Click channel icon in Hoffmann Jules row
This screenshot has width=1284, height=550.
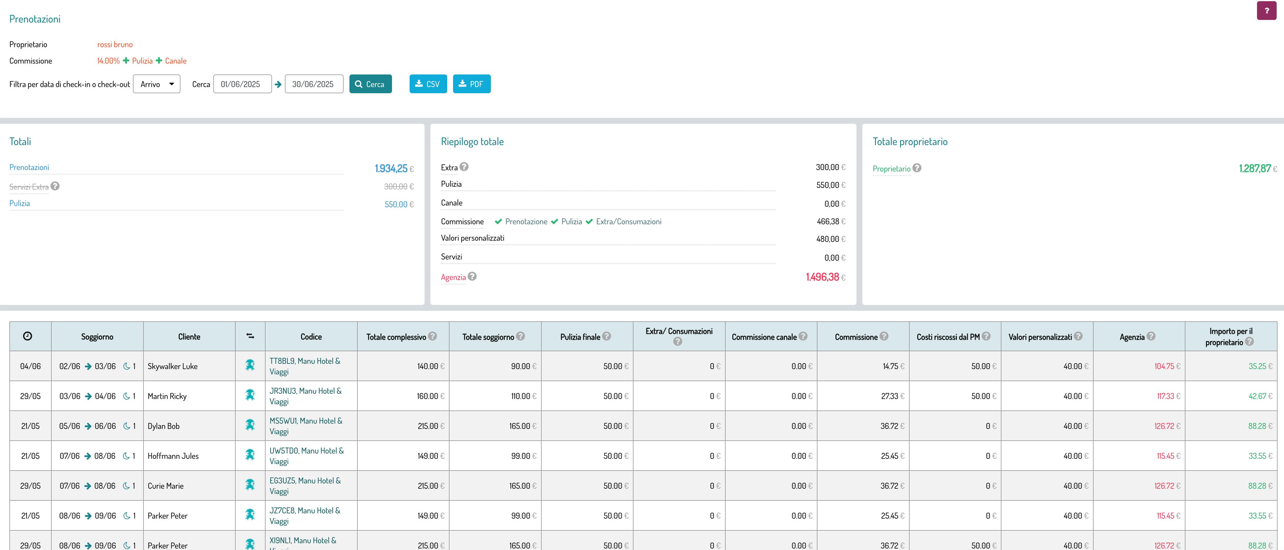tap(250, 455)
